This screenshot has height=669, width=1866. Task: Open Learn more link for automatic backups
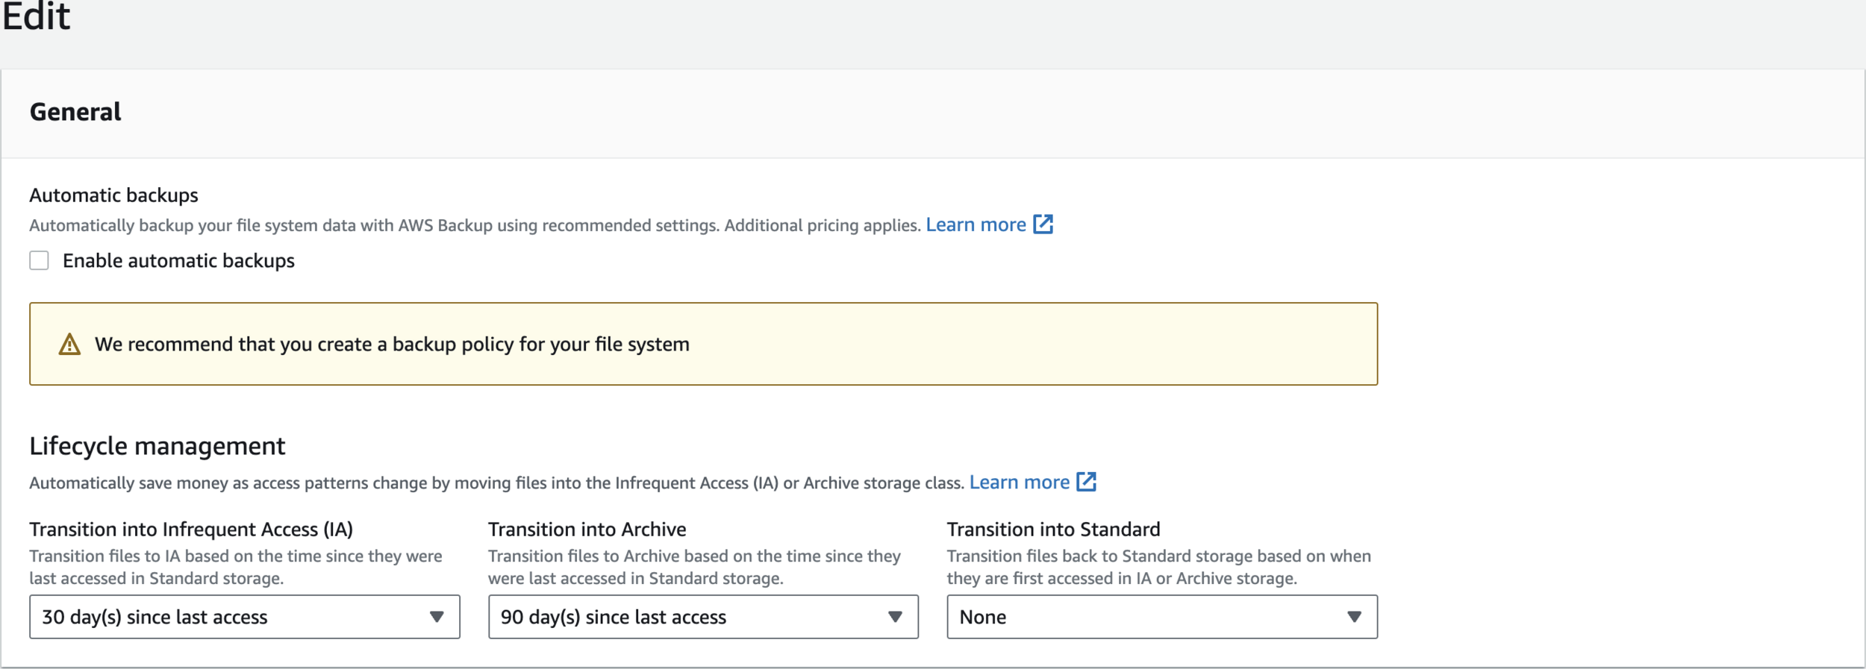pos(976,224)
